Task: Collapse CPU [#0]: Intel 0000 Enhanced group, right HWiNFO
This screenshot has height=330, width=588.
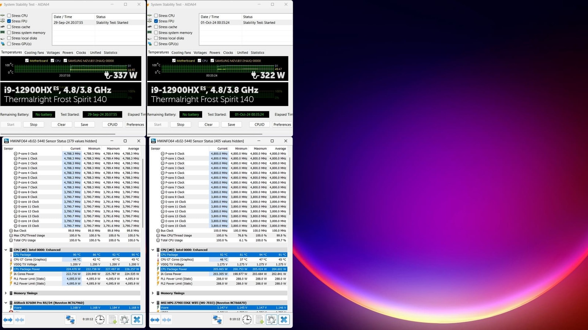Action: click(x=153, y=250)
